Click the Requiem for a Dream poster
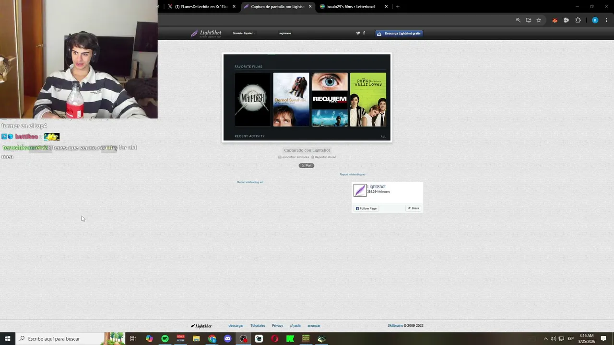 [330, 100]
